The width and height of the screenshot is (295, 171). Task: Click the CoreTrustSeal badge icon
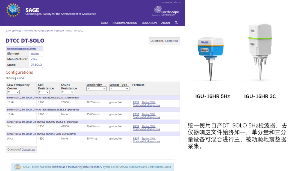coord(18,167)
